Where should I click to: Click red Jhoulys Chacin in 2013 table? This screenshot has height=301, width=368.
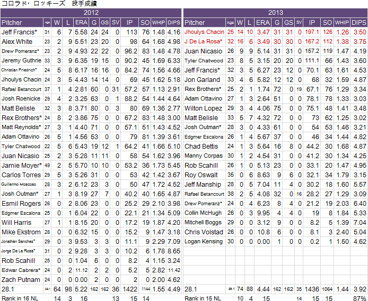point(205,32)
